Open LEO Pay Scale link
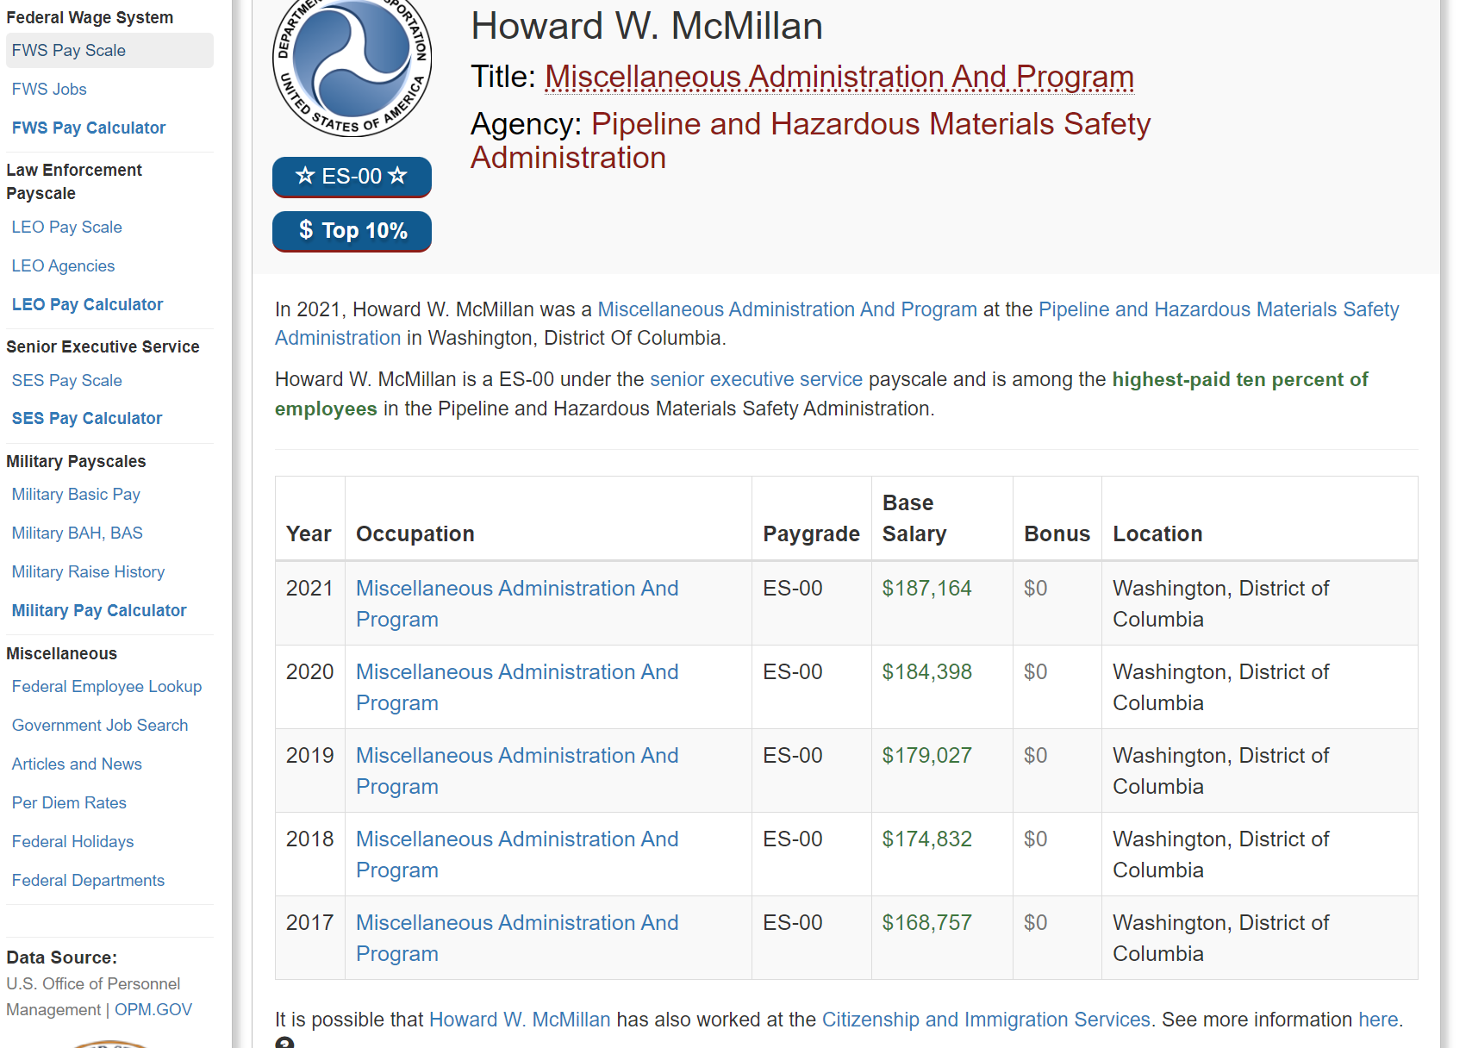 [x=67, y=227]
